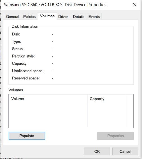Click the 'Status:' label
Screen dimensions: 142x159
[18, 49]
